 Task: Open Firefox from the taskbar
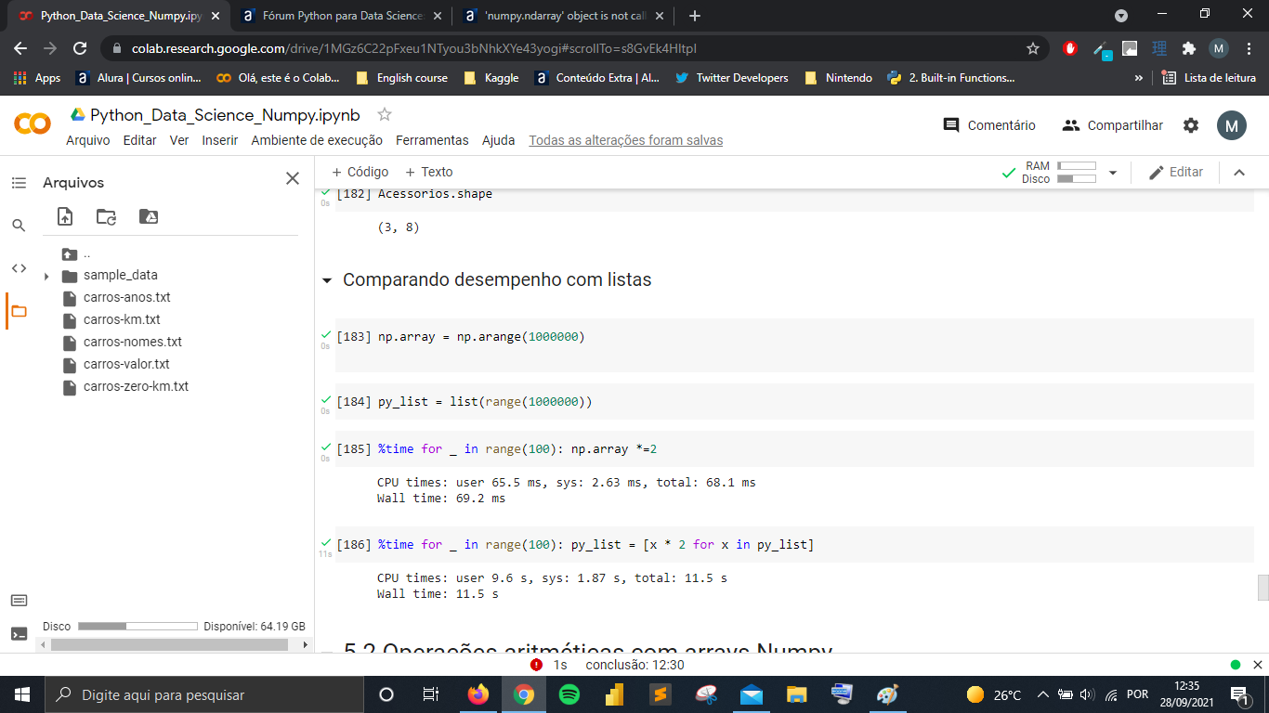coord(478,694)
